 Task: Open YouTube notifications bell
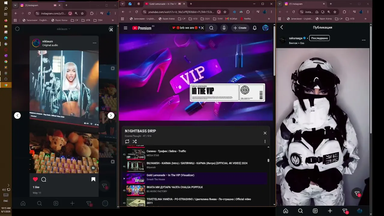click(x=255, y=28)
